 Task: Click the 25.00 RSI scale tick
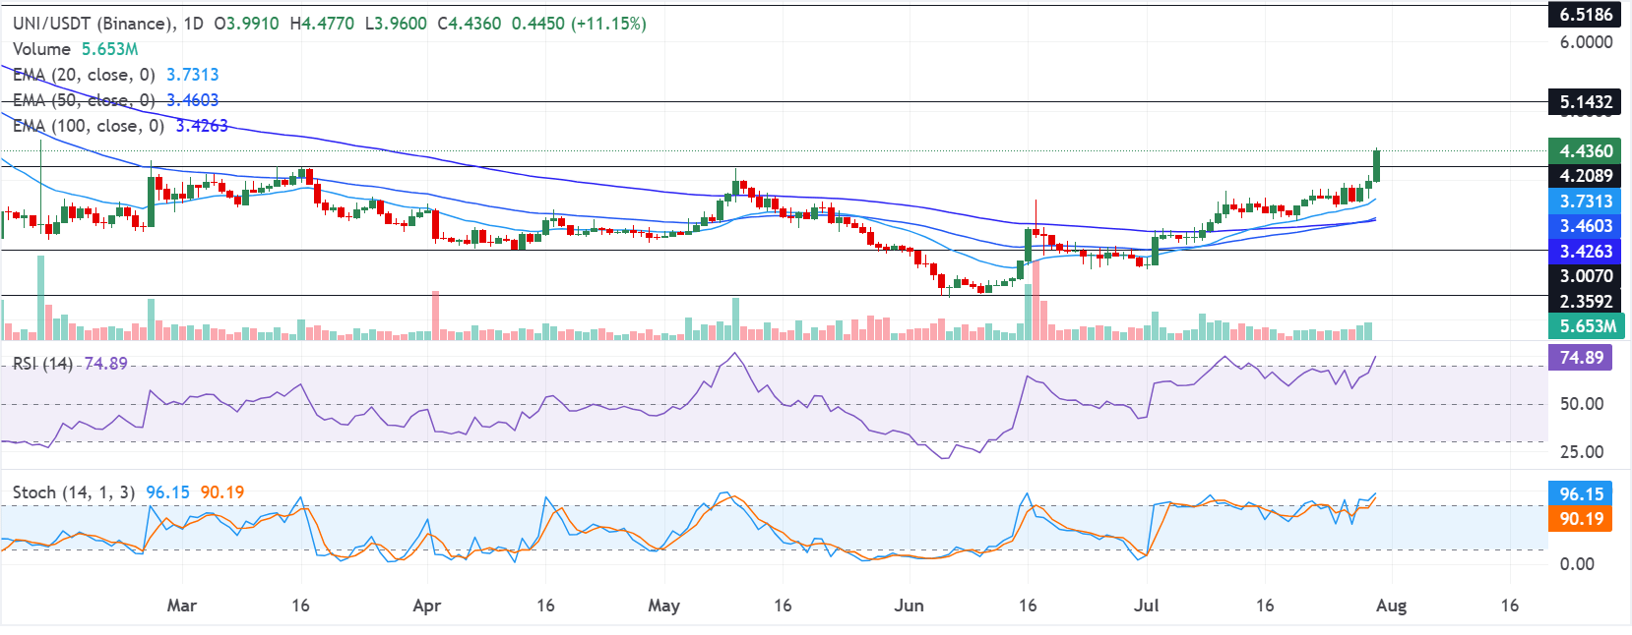click(1582, 451)
